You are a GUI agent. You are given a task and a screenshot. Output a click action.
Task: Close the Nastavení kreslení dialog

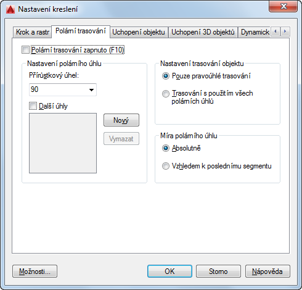point(283,6)
